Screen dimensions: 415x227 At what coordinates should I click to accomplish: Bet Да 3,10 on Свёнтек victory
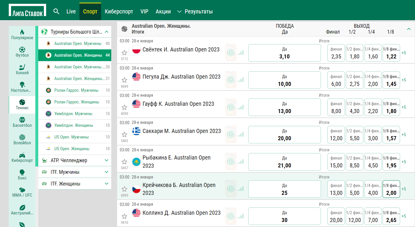click(x=284, y=53)
